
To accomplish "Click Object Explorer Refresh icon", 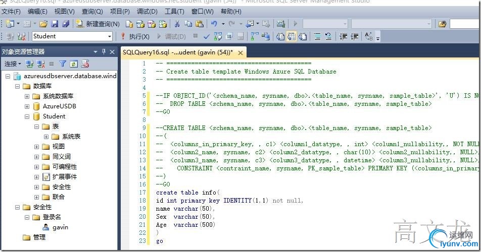I will 74,64.
